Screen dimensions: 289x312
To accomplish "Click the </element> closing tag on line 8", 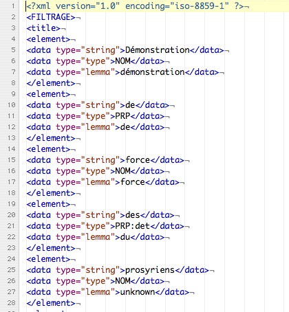I will click(51, 83).
